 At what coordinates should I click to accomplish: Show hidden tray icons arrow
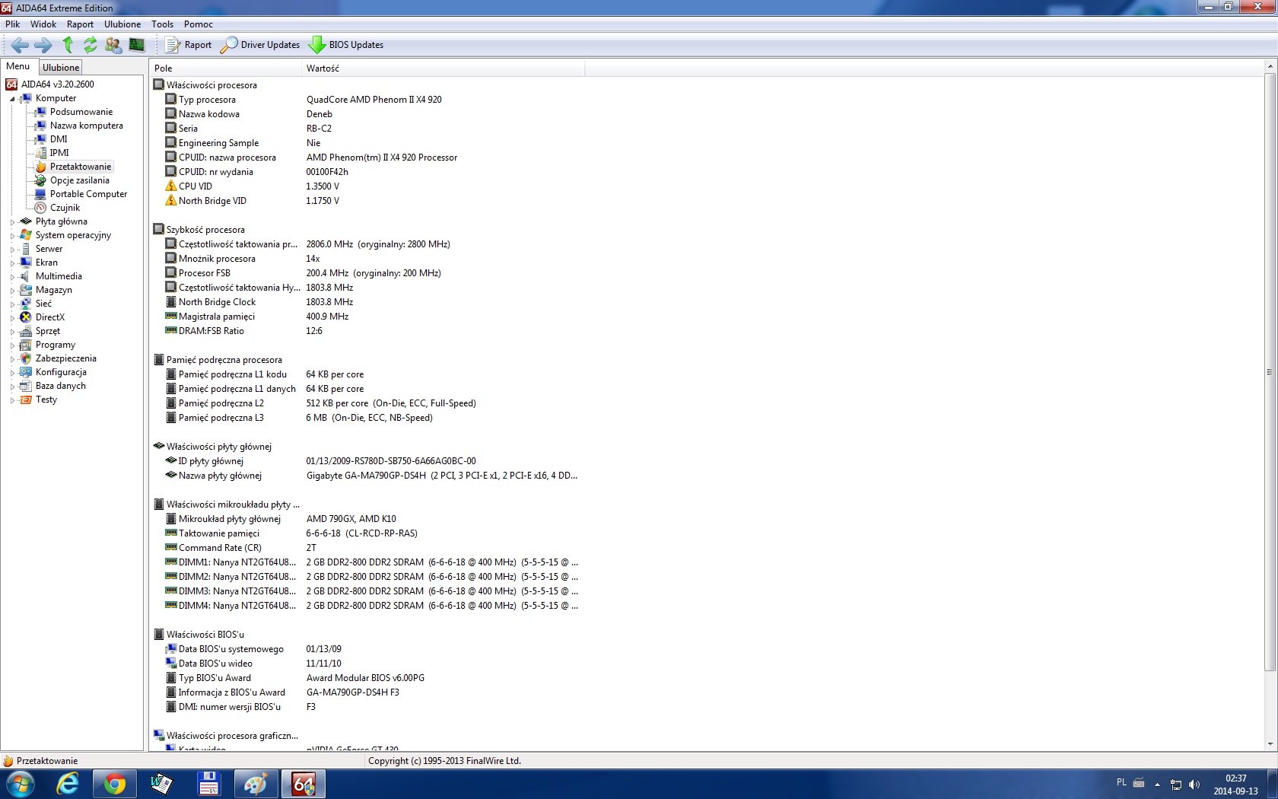[1157, 784]
